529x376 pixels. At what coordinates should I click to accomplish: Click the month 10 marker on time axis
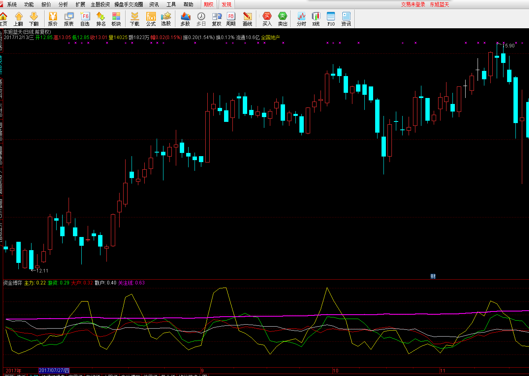pyautogui.click(x=336, y=371)
